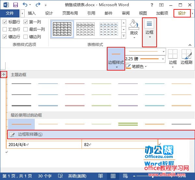Open the 边框样式 dropdown

tap(116, 59)
